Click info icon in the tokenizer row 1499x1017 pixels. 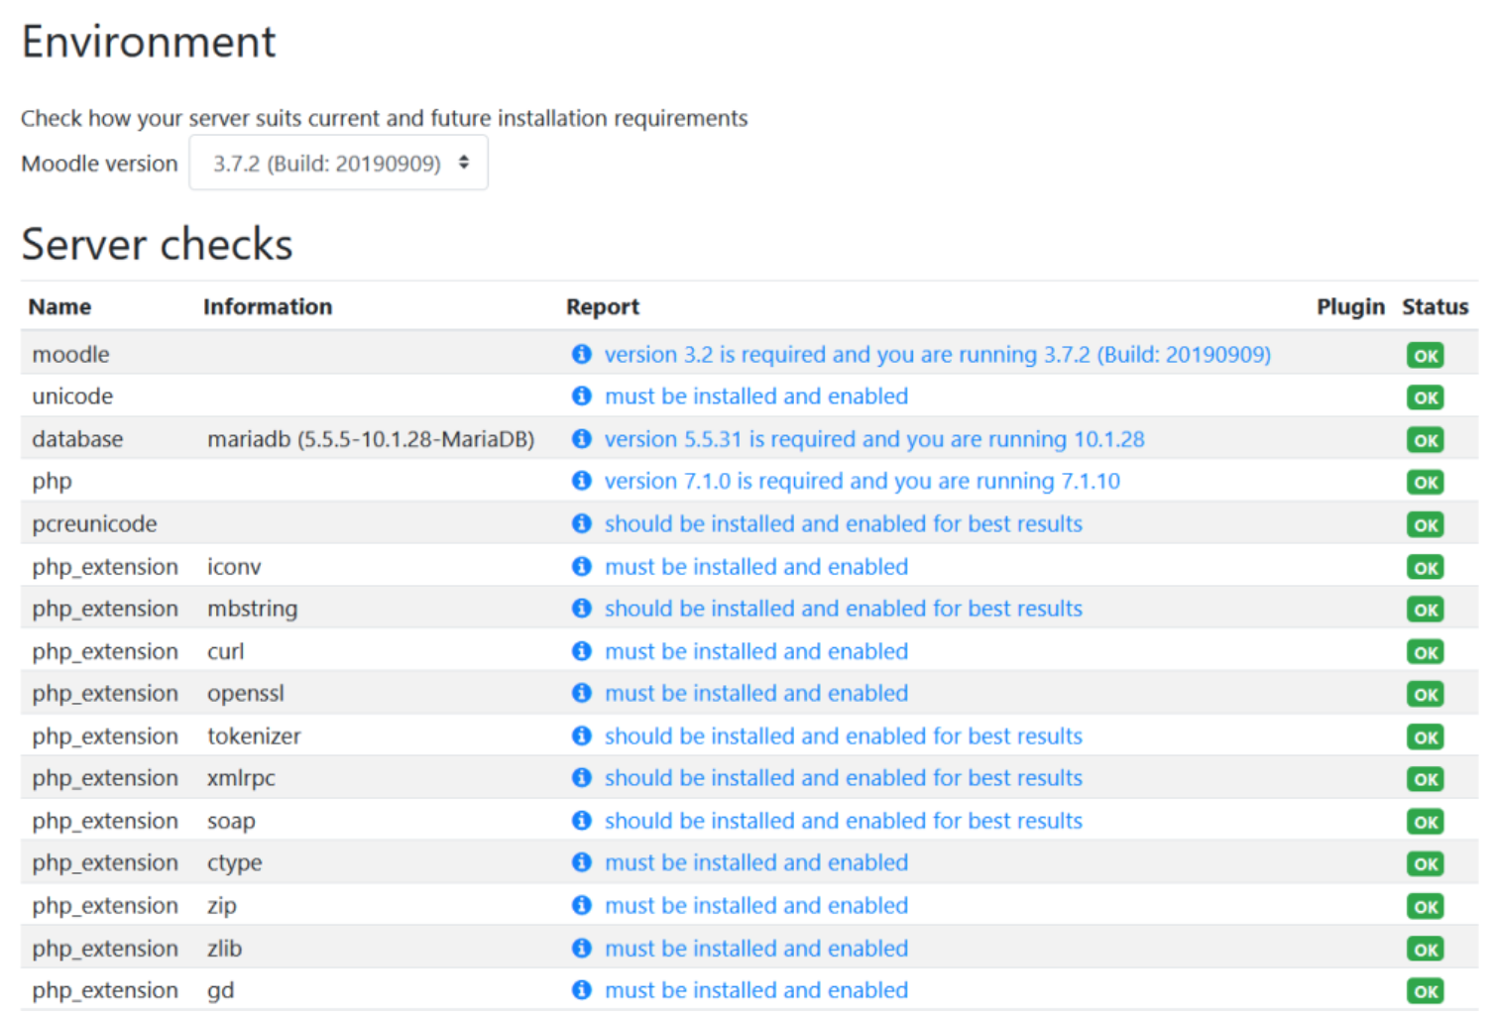(582, 735)
